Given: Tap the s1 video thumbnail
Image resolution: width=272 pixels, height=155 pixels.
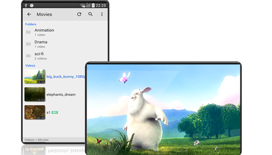Looking at the screenshot, I should 35,112.
